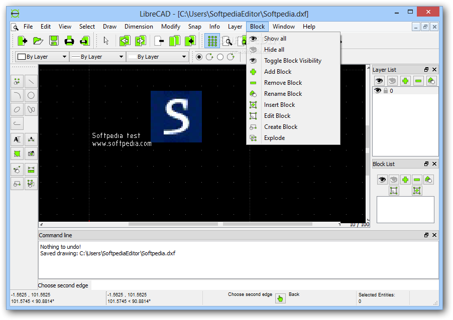Click the command line input field
This screenshot has width=453, height=320.
(264, 285)
